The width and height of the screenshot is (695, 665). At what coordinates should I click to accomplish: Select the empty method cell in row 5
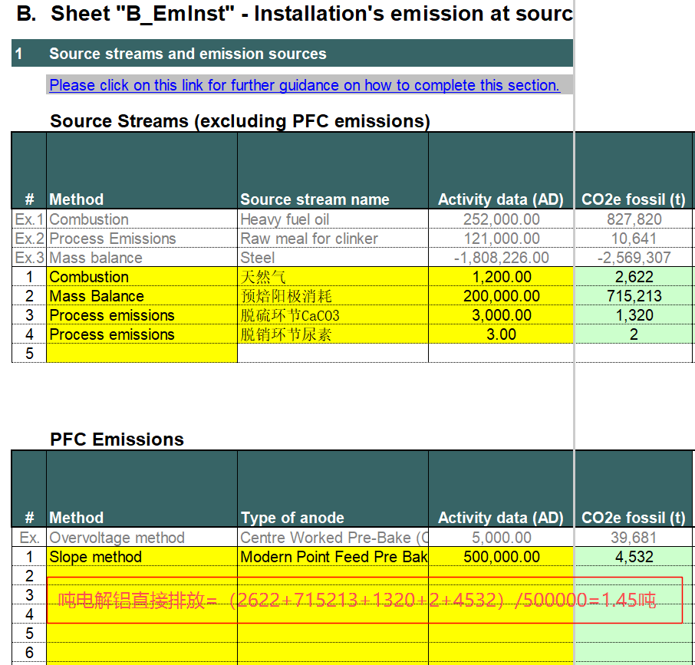(x=142, y=353)
